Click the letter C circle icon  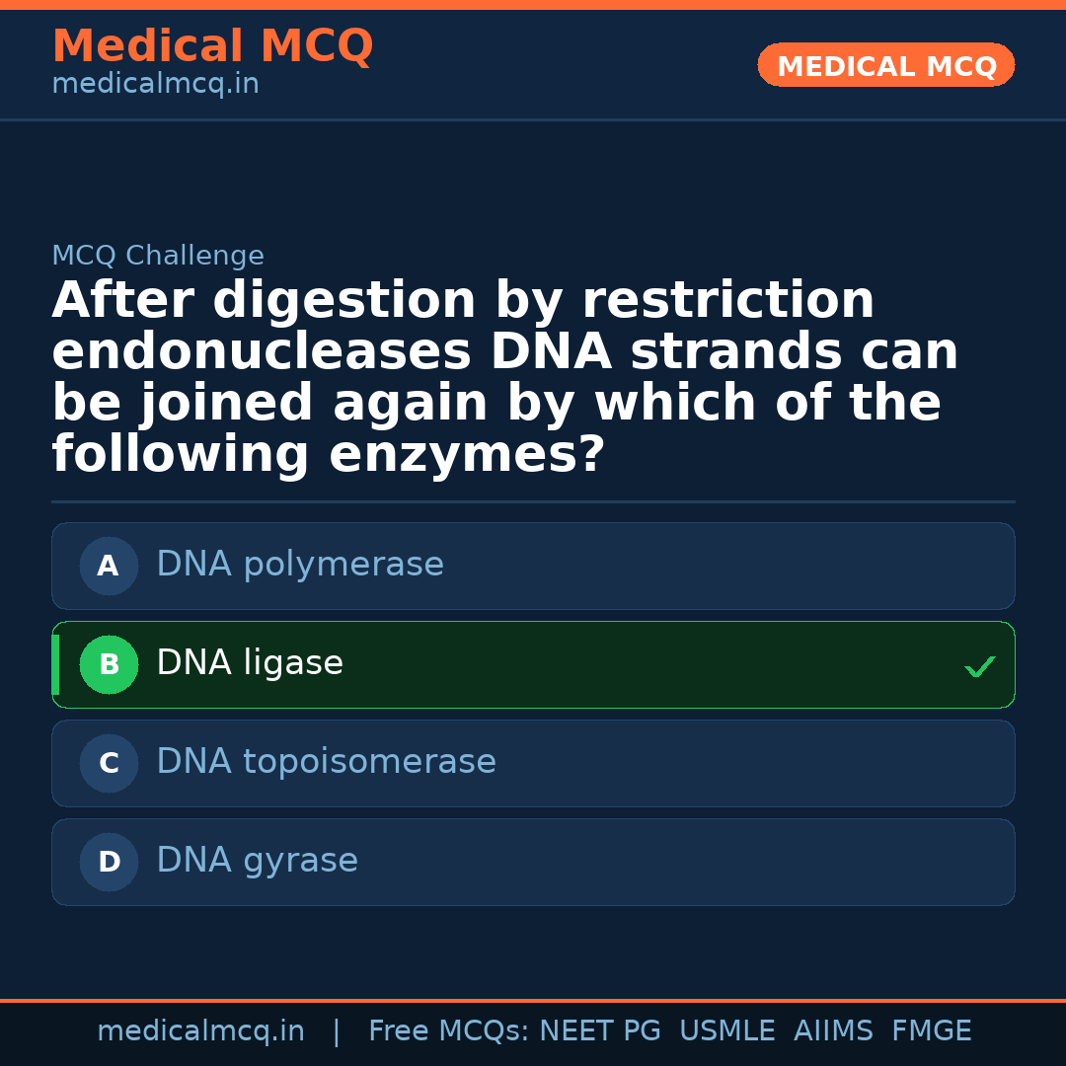tap(109, 764)
